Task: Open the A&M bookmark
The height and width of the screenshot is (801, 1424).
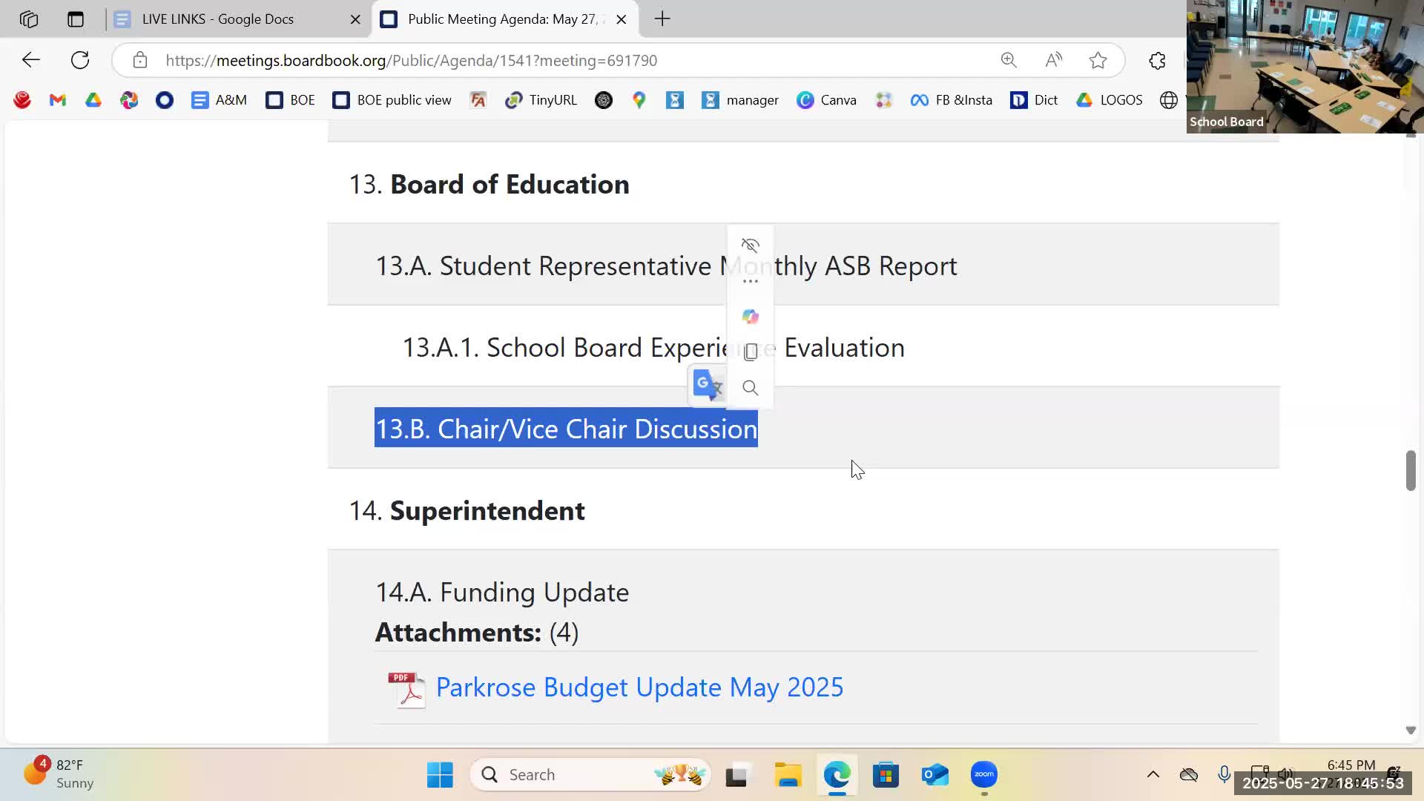Action: (219, 100)
